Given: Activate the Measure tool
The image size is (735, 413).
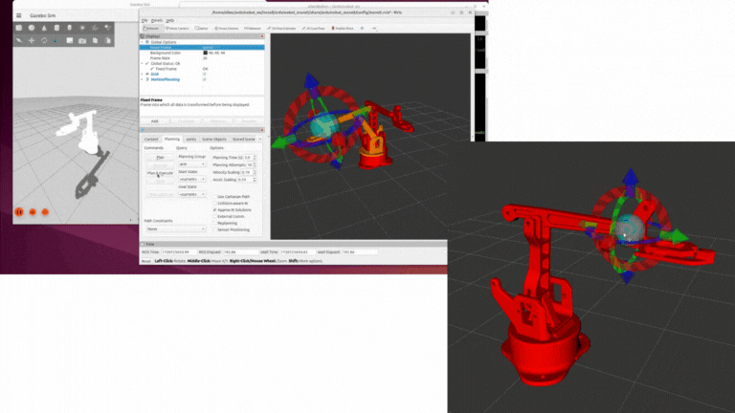Looking at the screenshot, I should 250,29.
